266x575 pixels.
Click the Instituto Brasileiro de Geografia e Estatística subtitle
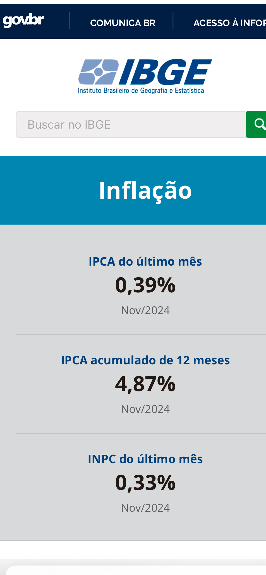141,91
